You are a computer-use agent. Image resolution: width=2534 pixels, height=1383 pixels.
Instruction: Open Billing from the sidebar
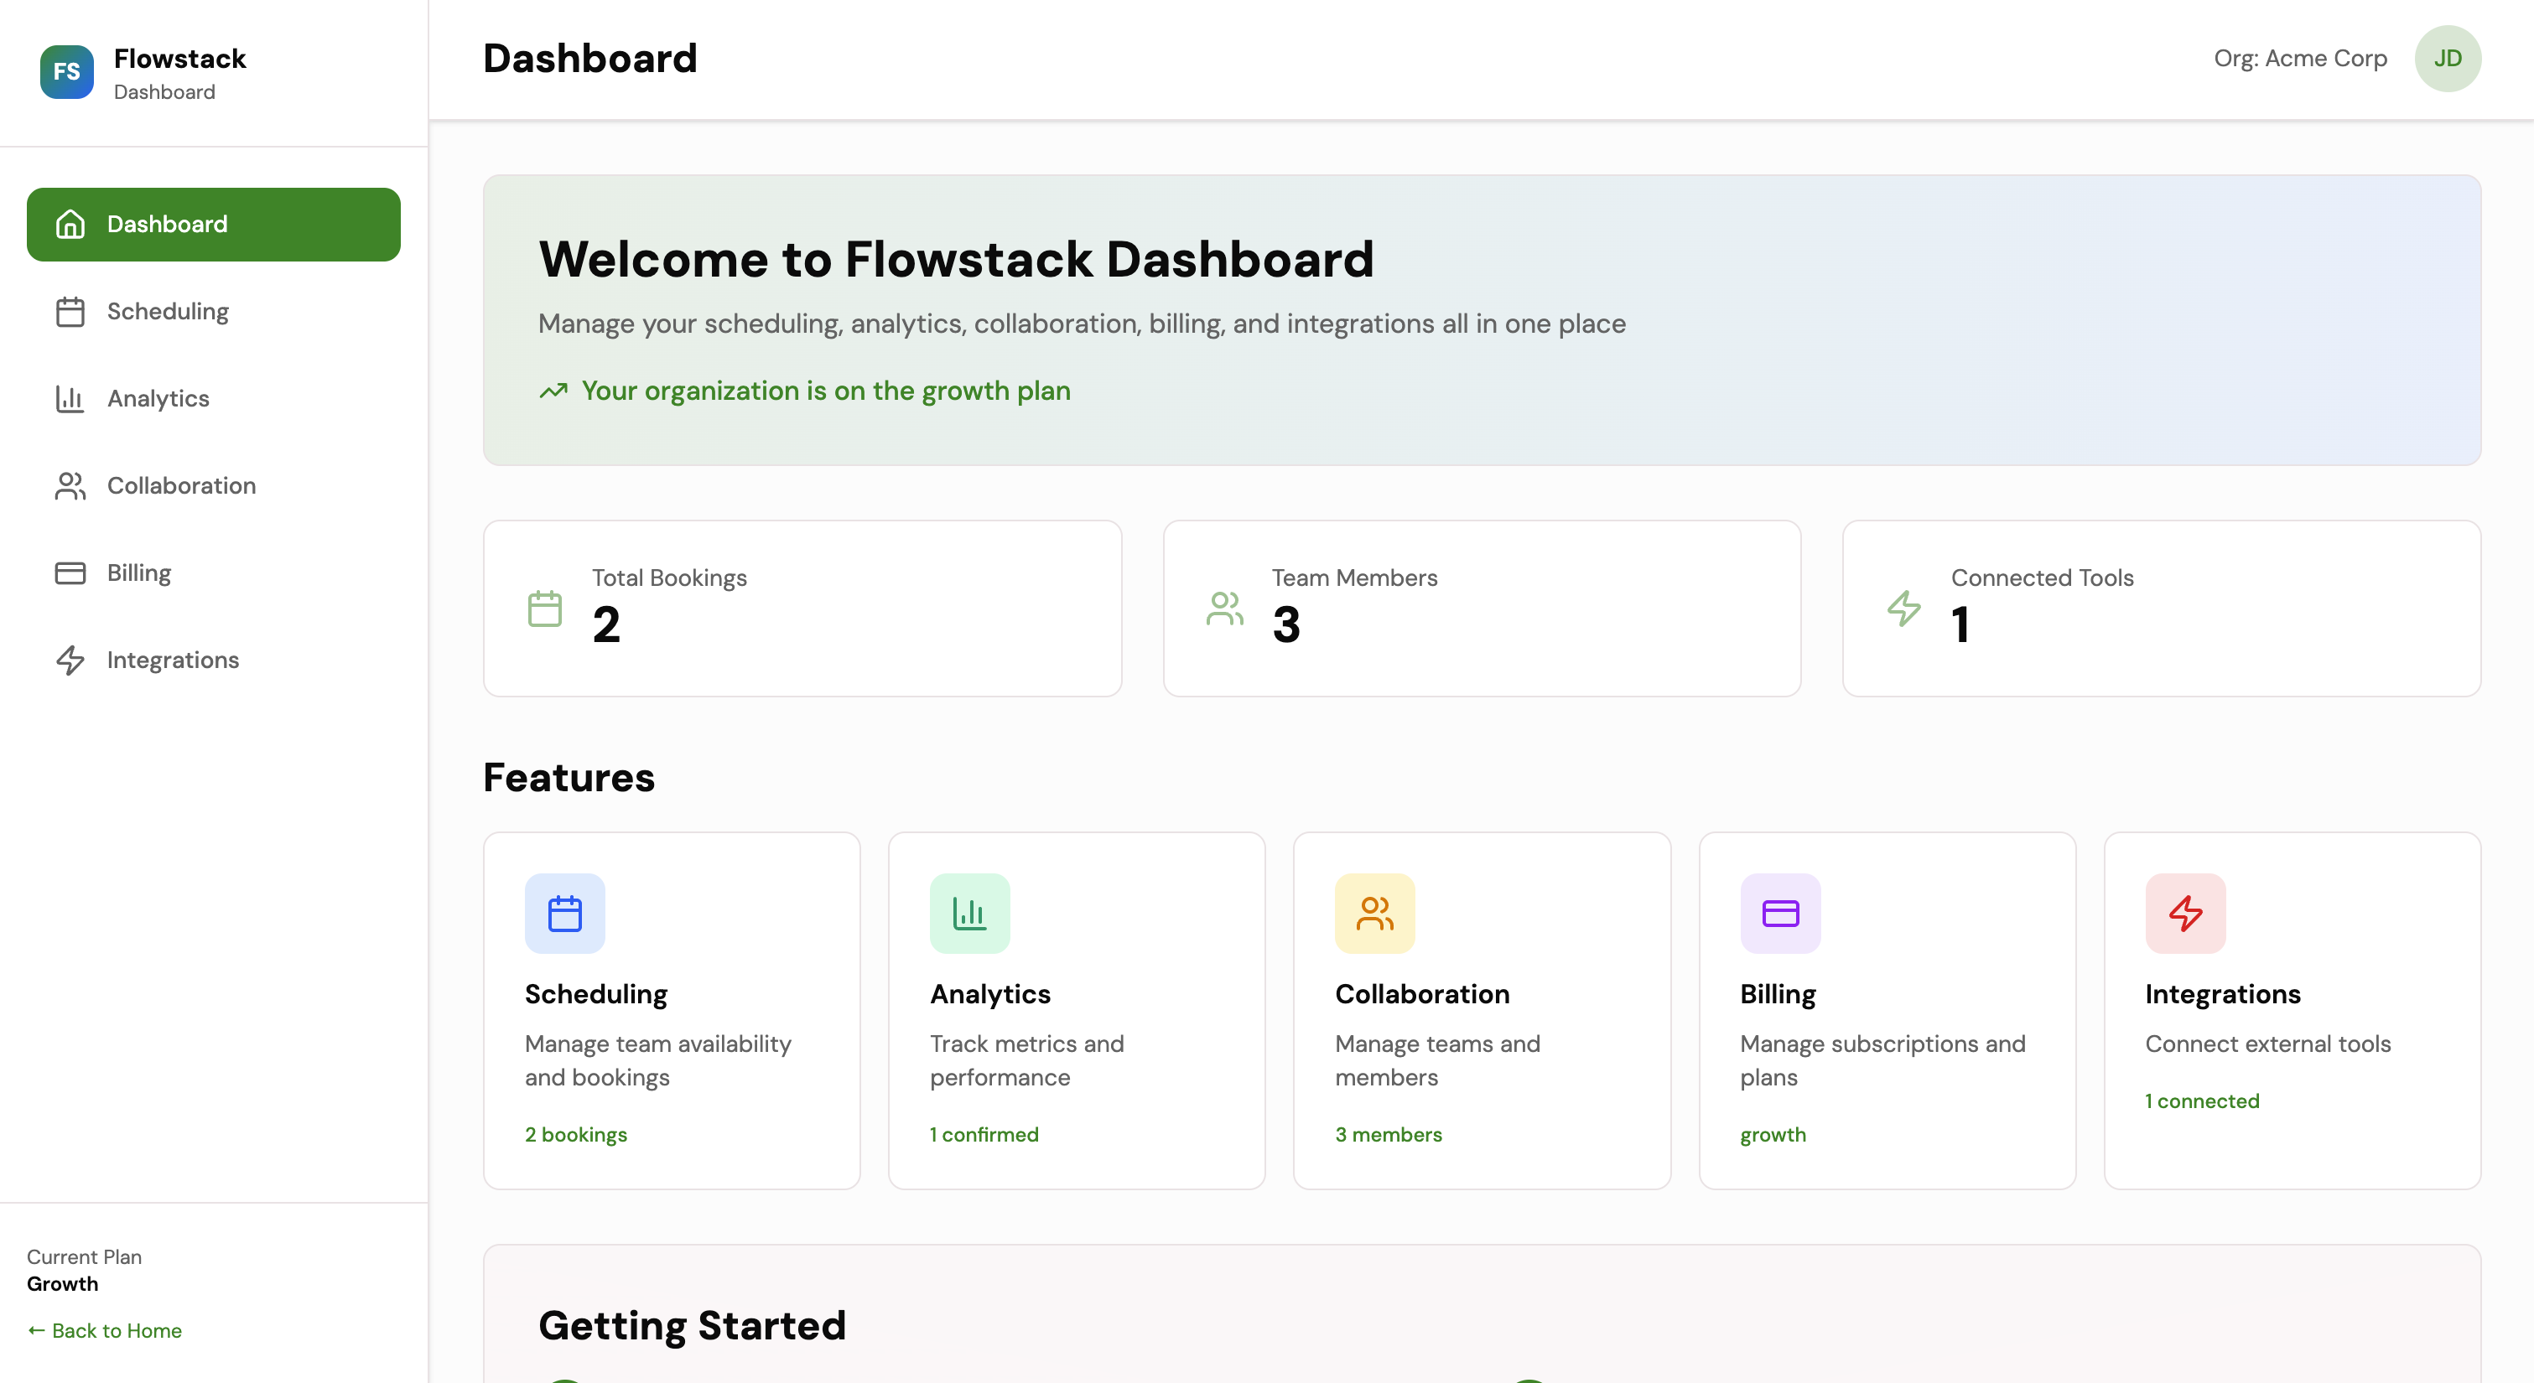coord(214,573)
